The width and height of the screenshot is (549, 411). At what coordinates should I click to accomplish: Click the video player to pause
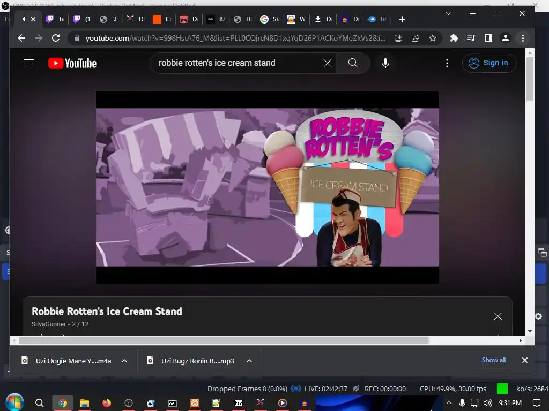pos(268,187)
